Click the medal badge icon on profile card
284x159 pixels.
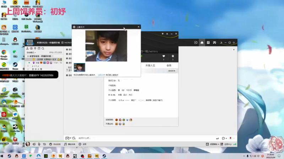point(173,56)
